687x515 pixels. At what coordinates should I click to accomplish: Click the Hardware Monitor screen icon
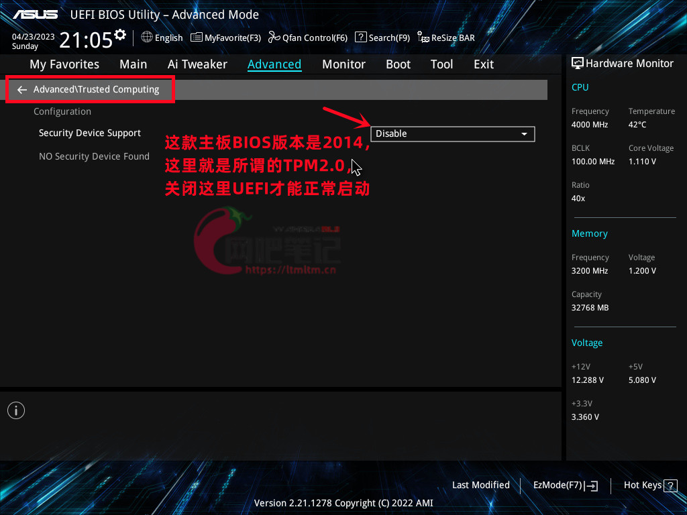pyautogui.click(x=578, y=64)
